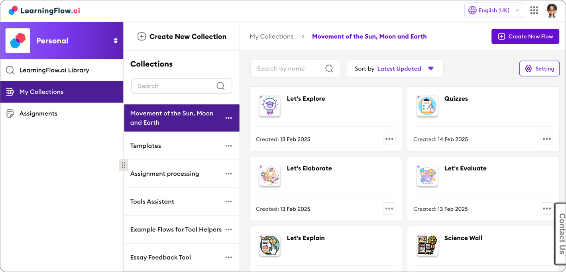Select Movement of the Sun, Moon and Earth collection

tap(182, 118)
